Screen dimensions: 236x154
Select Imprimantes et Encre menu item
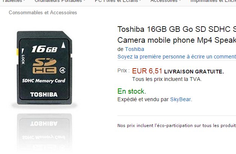[x=213, y=1]
